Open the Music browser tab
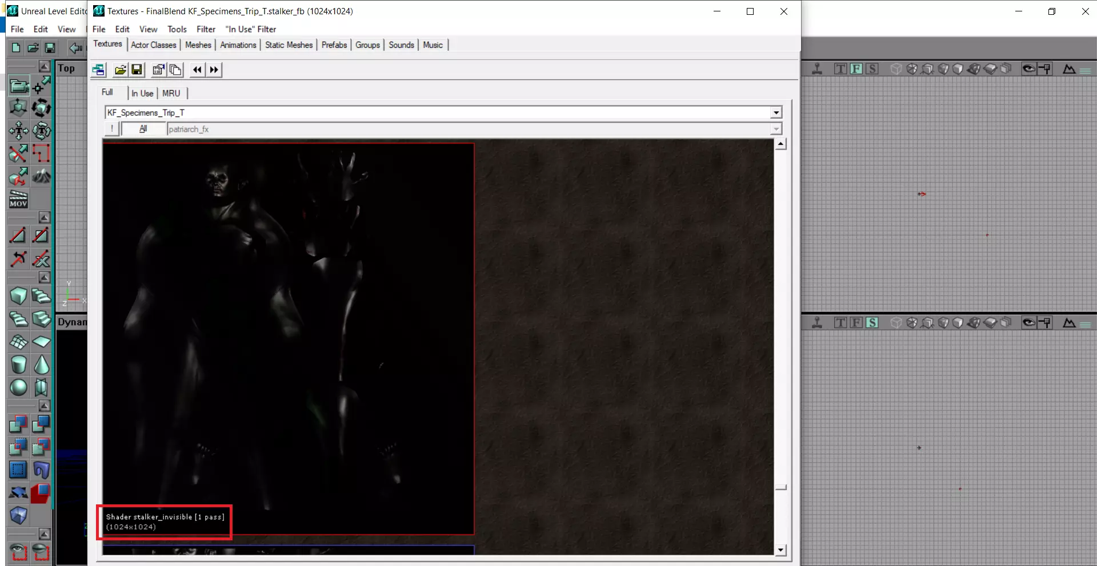Viewport: 1097px width, 566px height. tap(433, 45)
